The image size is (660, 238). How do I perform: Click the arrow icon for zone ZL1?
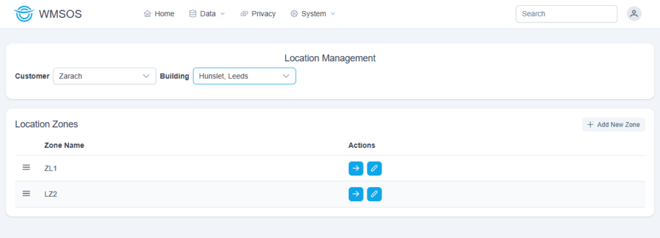click(x=356, y=169)
